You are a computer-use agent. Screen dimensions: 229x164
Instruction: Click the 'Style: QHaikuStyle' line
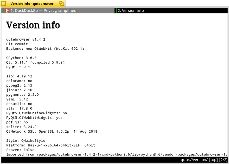tap(26, 141)
